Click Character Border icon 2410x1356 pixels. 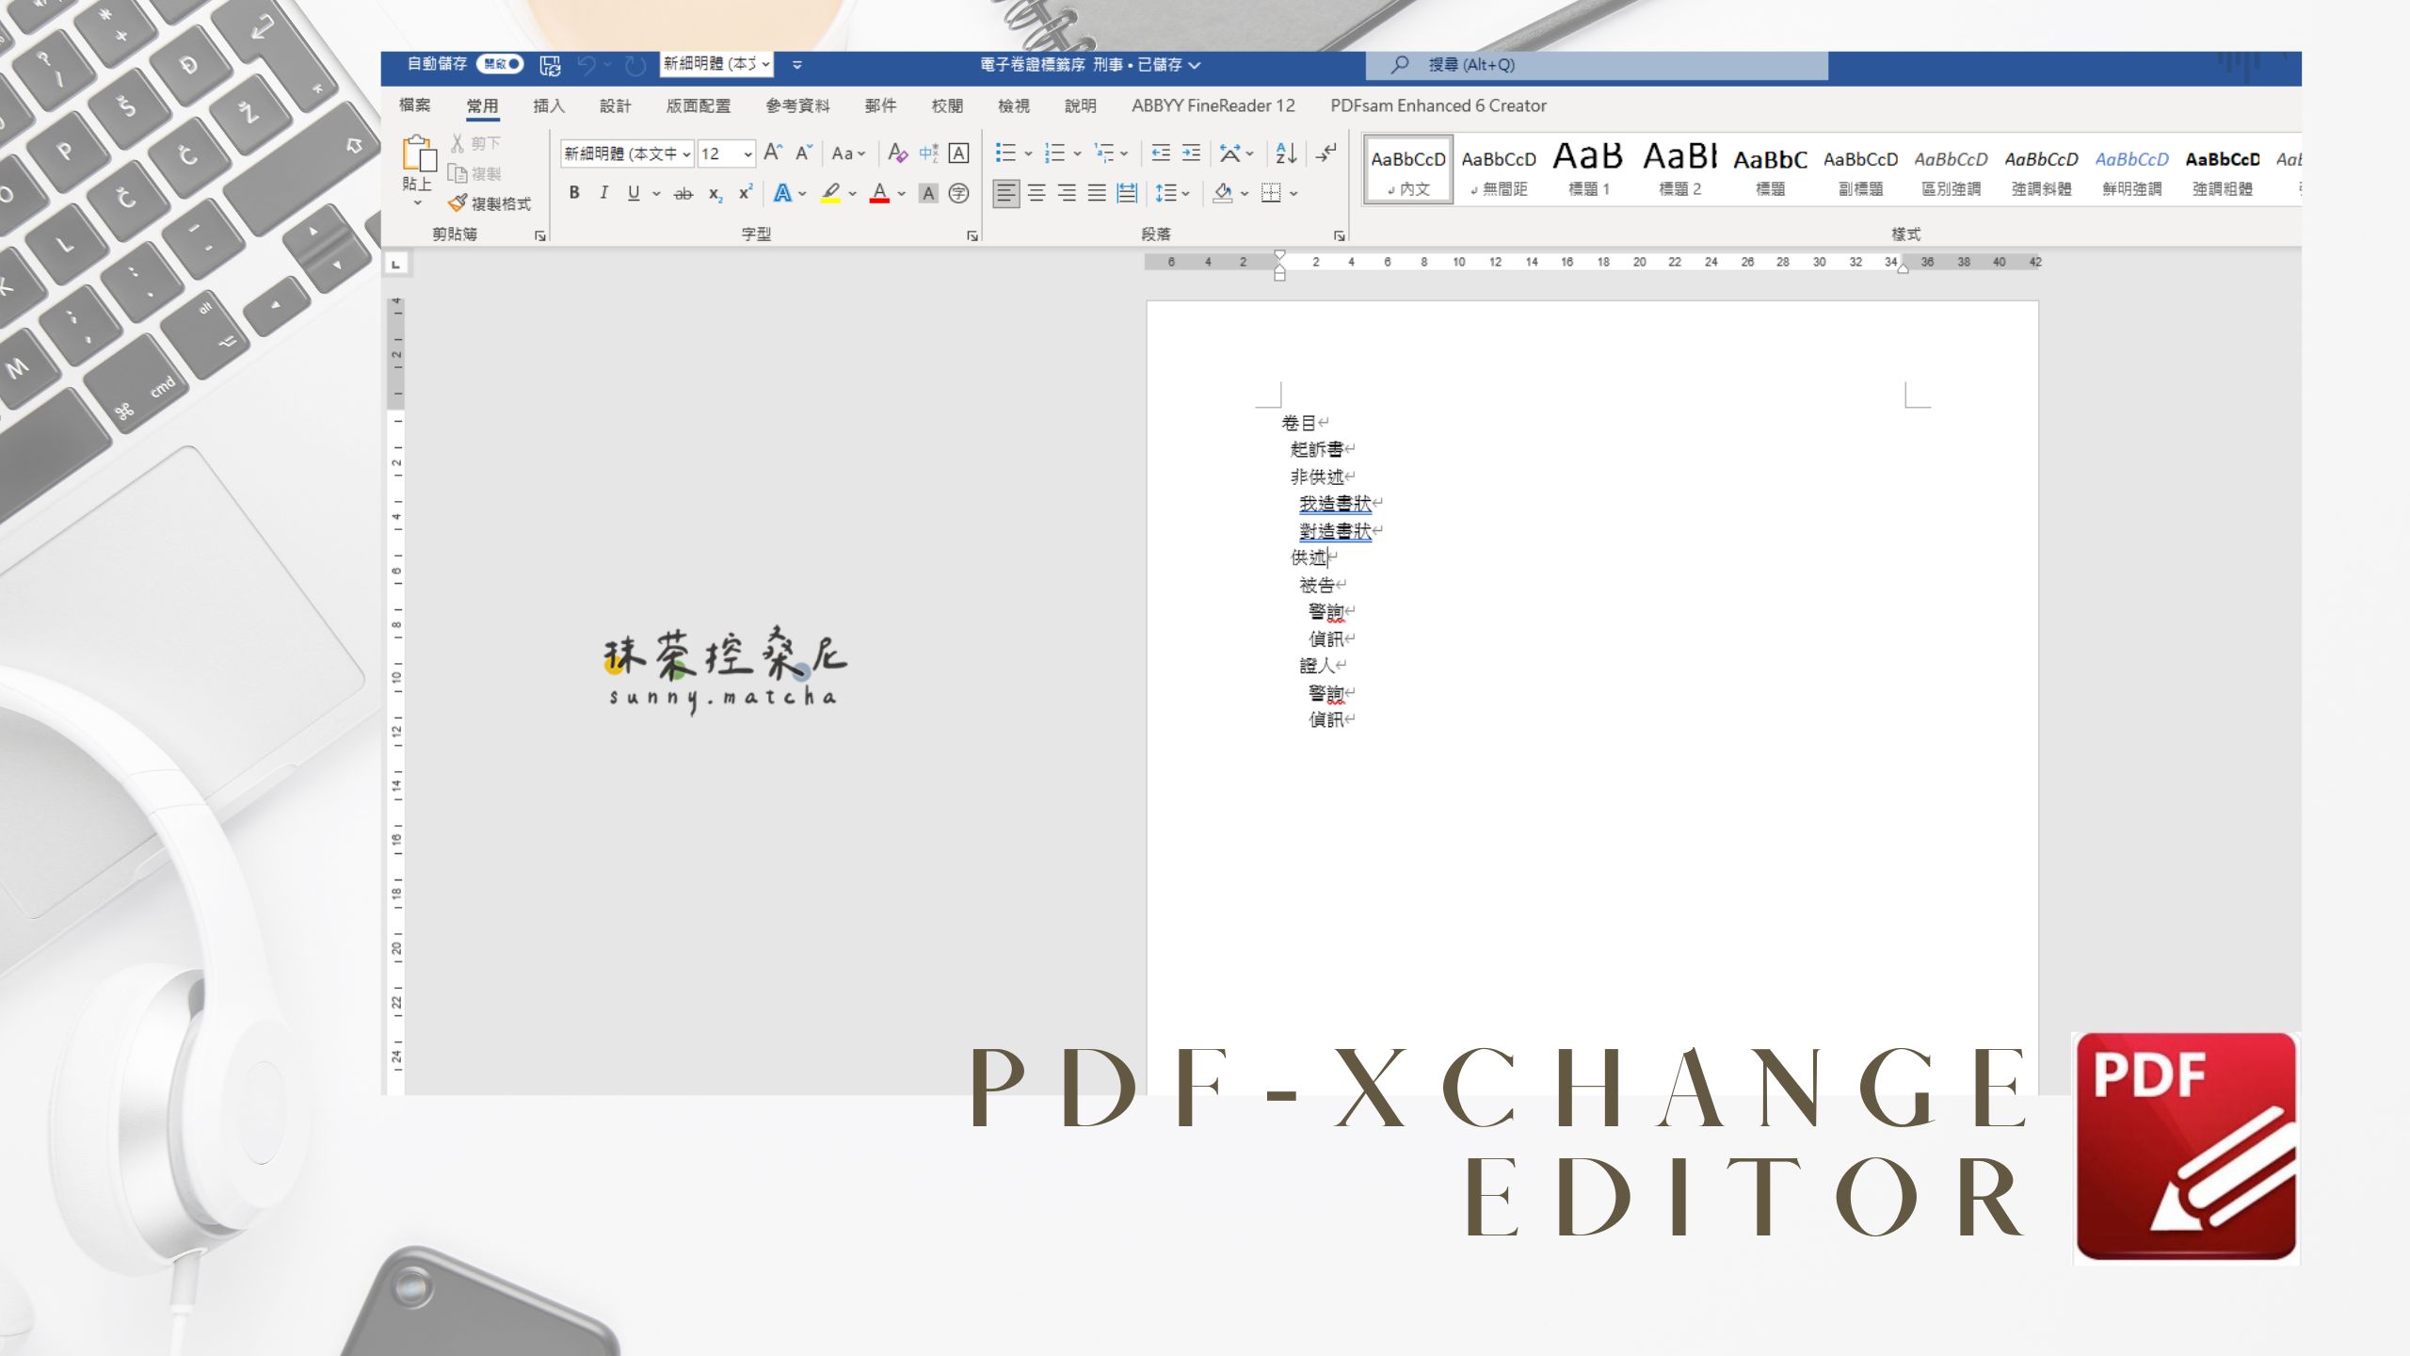tap(958, 153)
